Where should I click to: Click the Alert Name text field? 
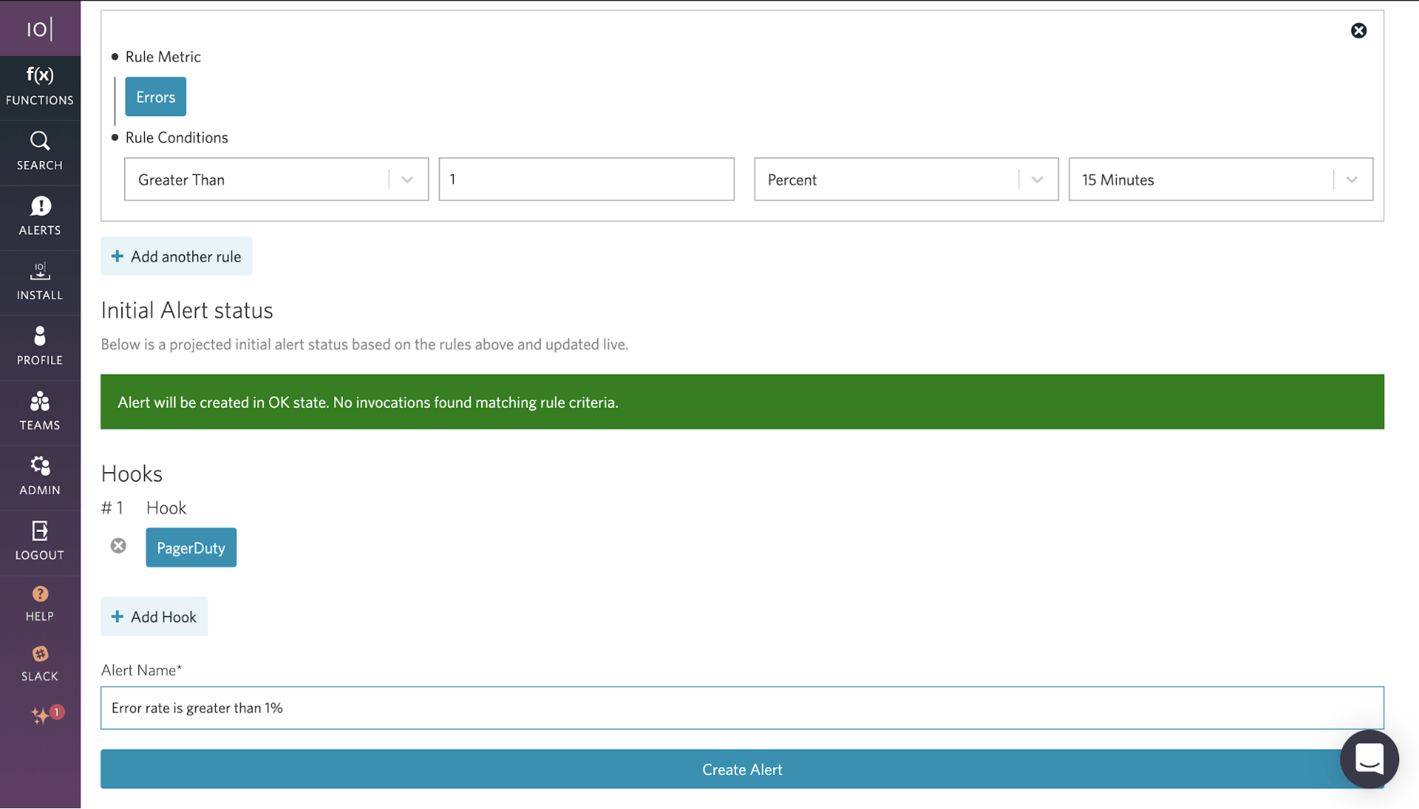(741, 708)
